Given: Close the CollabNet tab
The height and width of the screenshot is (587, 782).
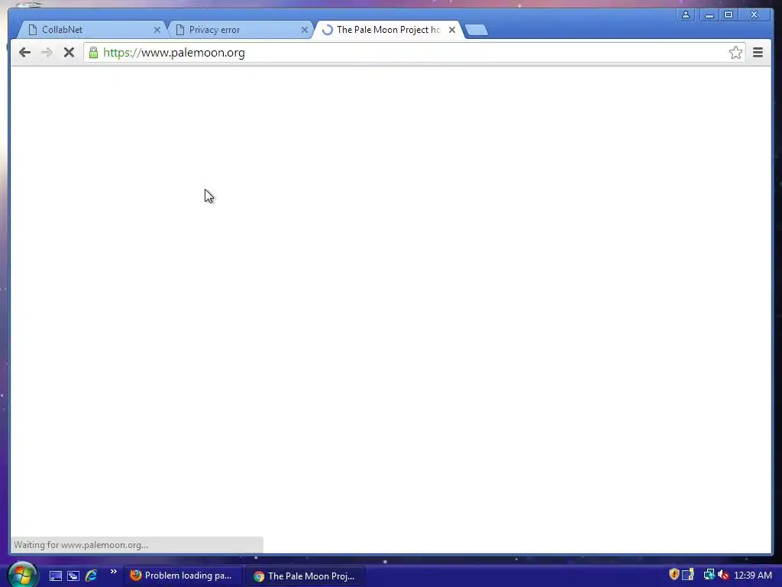Looking at the screenshot, I should point(157,30).
